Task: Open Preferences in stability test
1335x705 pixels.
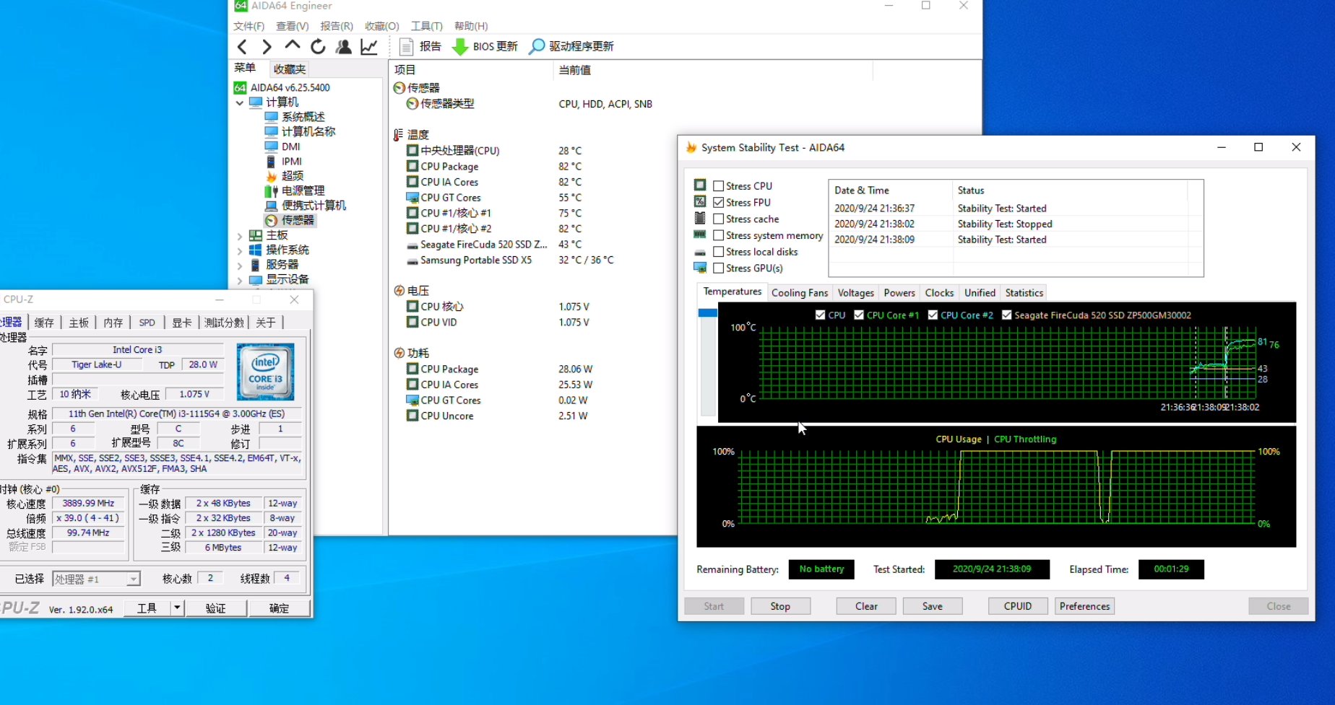Action: (1084, 606)
